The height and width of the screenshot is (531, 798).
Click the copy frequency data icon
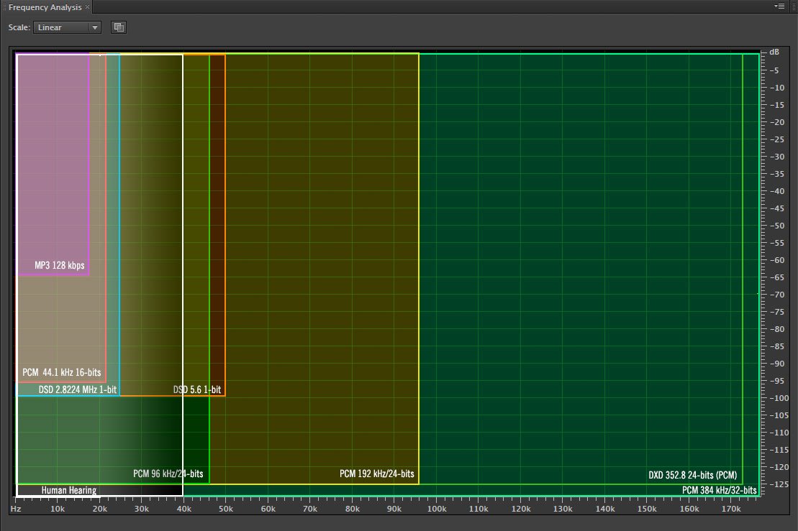[119, 27]
